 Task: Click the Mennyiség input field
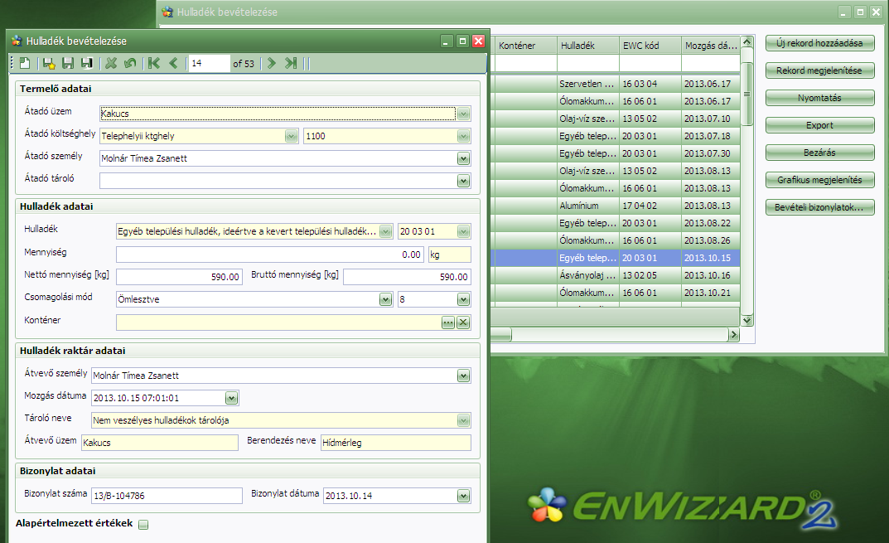270,255
